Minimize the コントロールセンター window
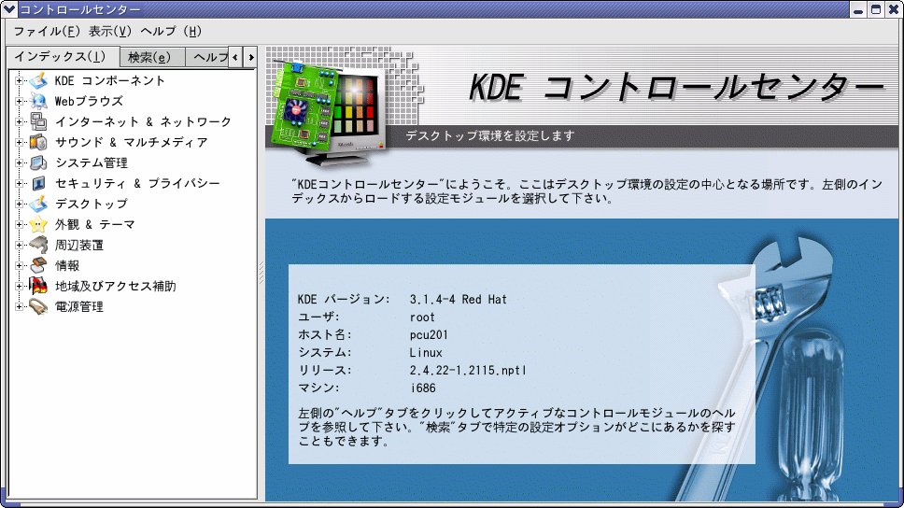The height and width of the screenshot is (508, 904). [x=858, y=9]
